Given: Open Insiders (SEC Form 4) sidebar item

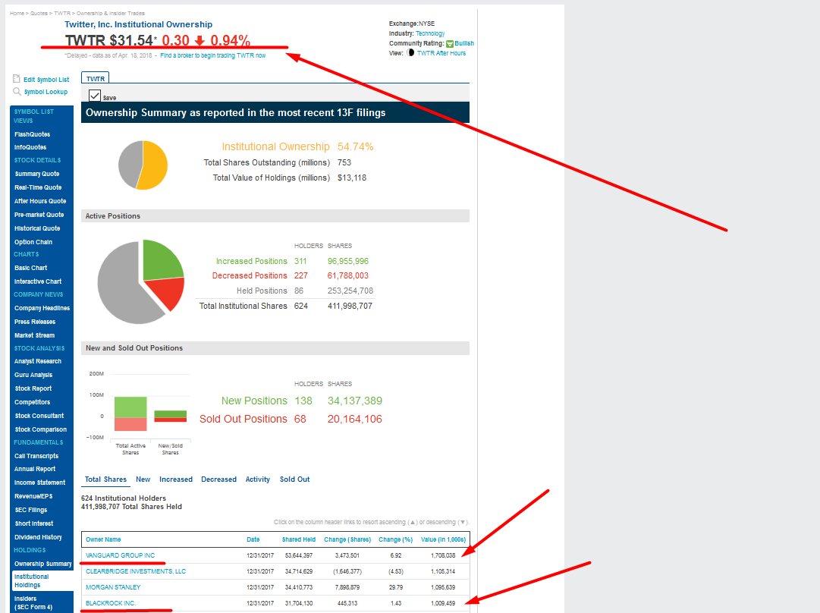Looking at the screenshot, I should click(33, 602).
